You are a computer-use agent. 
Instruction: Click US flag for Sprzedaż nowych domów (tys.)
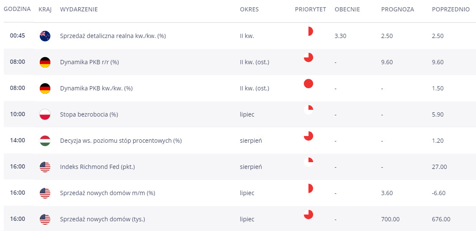tap(45, 219)
